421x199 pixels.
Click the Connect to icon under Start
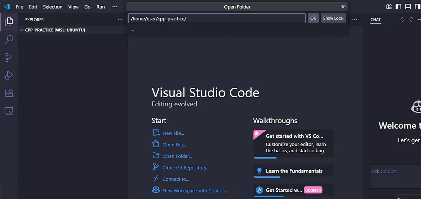tap(156, 179)
